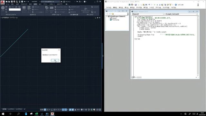Click the AutoCAD title bar search field
Image resolution: width=206 pixels, height=116 pixels.
(x=50, y=2)
